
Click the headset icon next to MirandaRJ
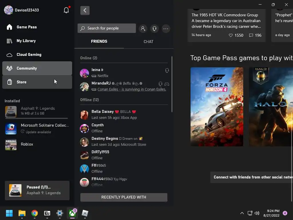pos(160,84)
